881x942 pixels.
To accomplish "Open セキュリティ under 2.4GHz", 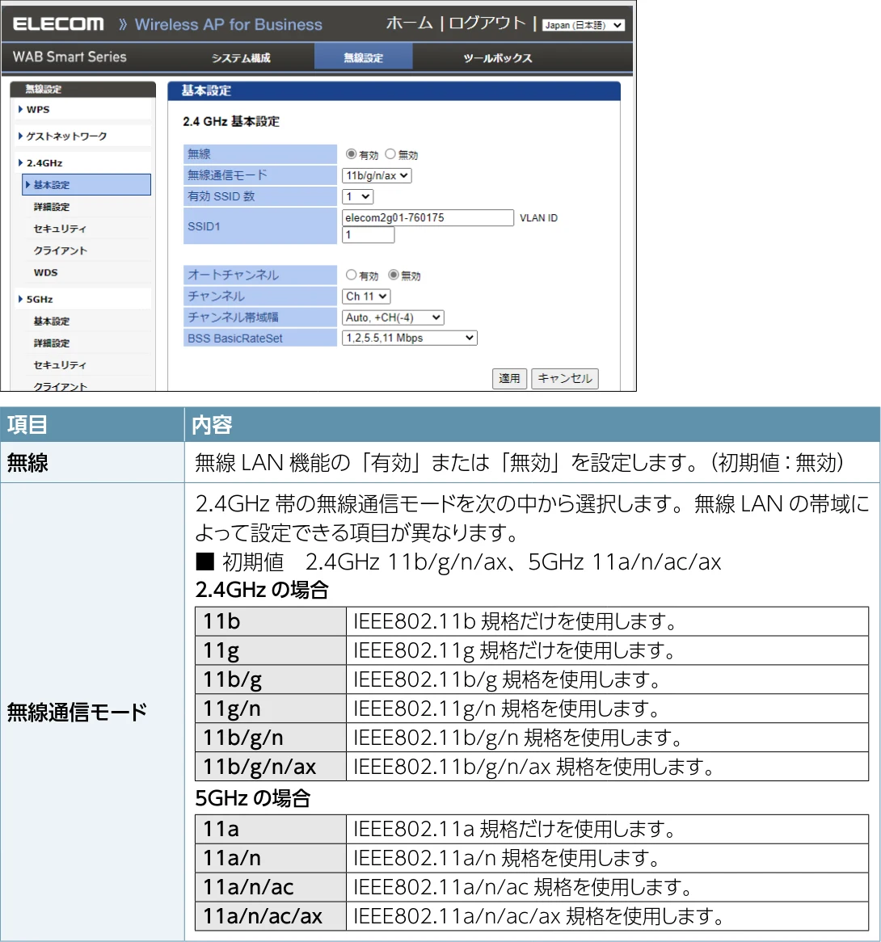I will coord(60,229).
